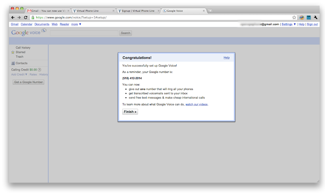Open Trash in sidebar
The image size is (325, 195).
[x=19, y=57]
